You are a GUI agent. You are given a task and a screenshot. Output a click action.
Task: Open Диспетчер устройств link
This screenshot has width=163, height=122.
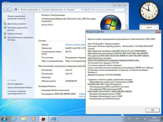pyautogui.click(x=17, y=24)
